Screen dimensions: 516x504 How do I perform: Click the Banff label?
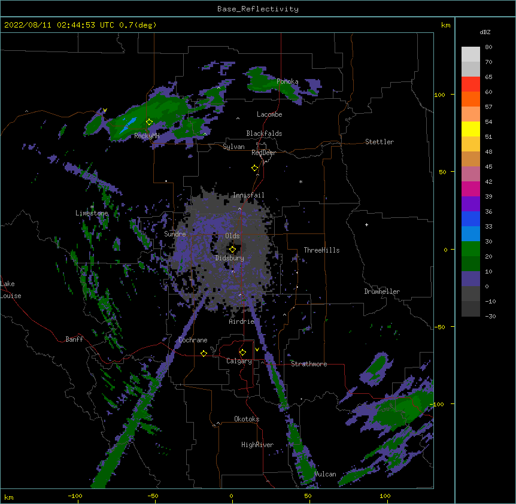(74, 339)
